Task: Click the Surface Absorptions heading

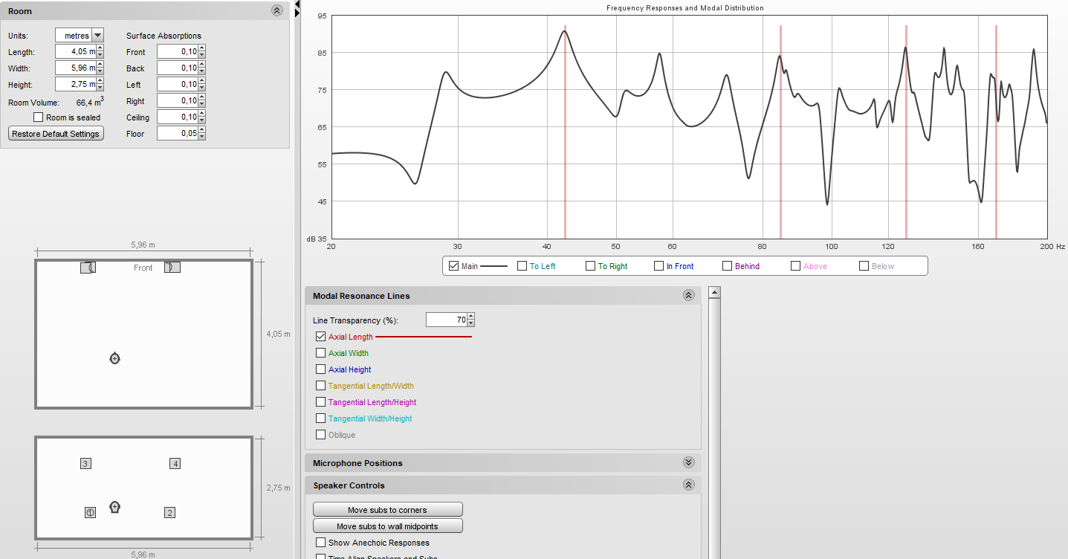Action: point(164,36)
